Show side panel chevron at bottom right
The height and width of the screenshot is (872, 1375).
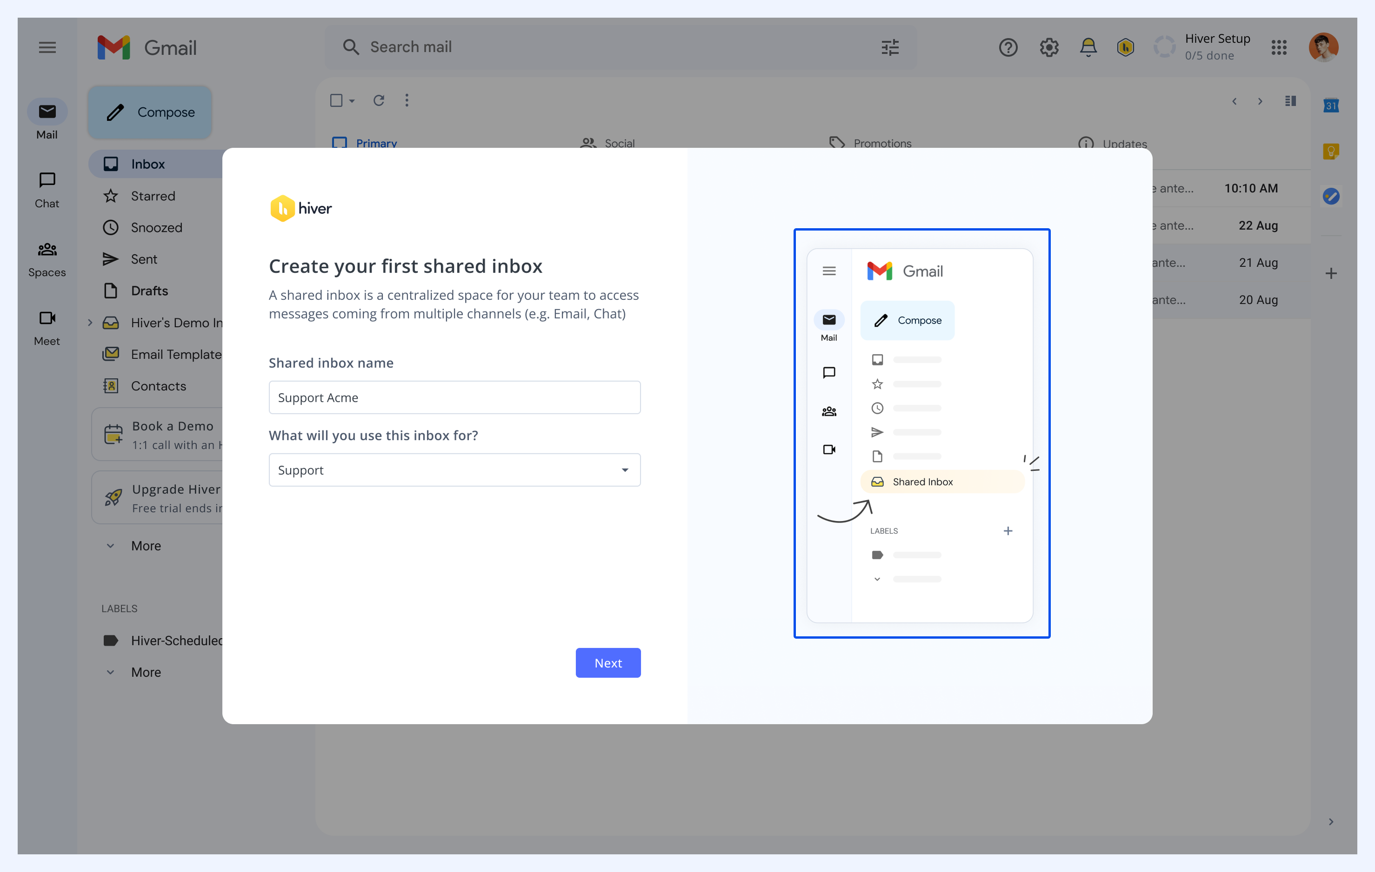pyautogui.click(x=1331, y=822)
